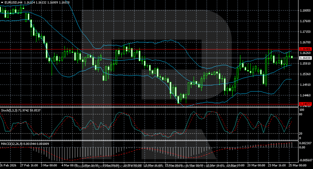Click the MACD 0.002307 scale value
The image size is (313, 169).
click(x=305, y=143)
